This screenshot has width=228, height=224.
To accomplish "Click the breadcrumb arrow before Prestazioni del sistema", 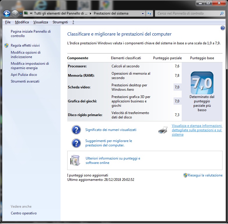I will [91, 13].
